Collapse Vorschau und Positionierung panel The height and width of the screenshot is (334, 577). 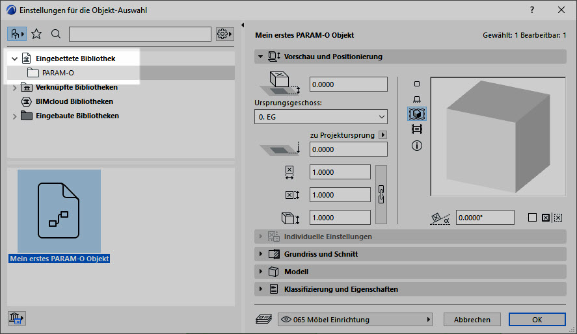tap(261, 57)
